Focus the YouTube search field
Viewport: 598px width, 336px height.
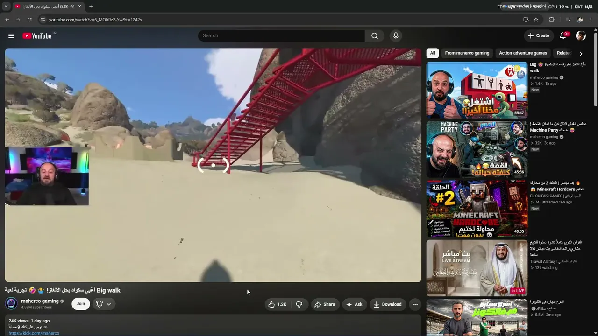[x=281, y=36]
